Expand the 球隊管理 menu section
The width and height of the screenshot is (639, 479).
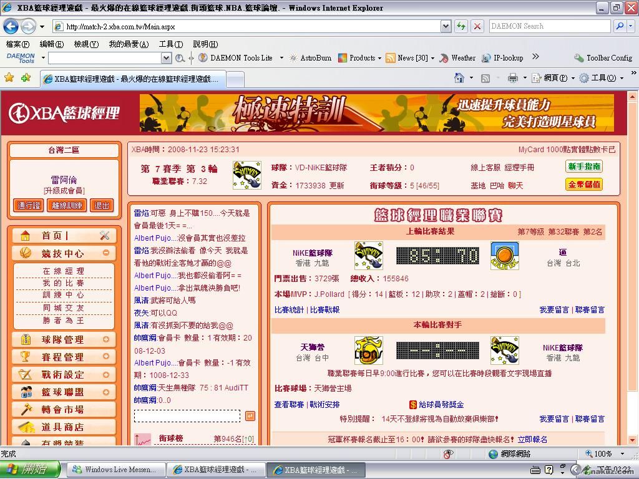point(106,340)
